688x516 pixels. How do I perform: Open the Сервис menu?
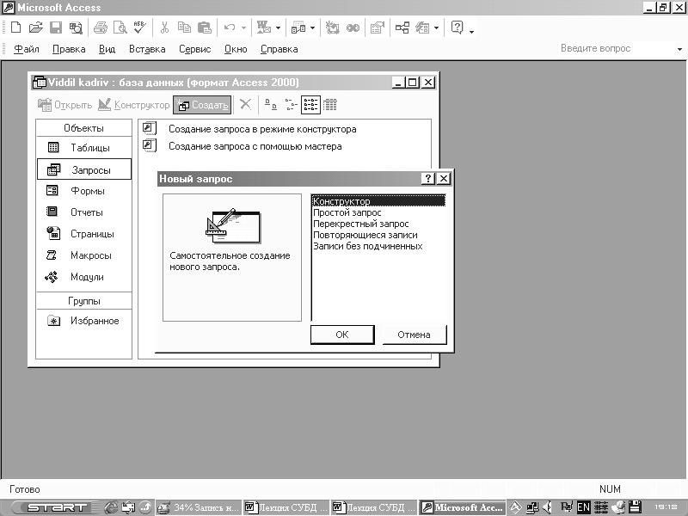pos(195,49)
